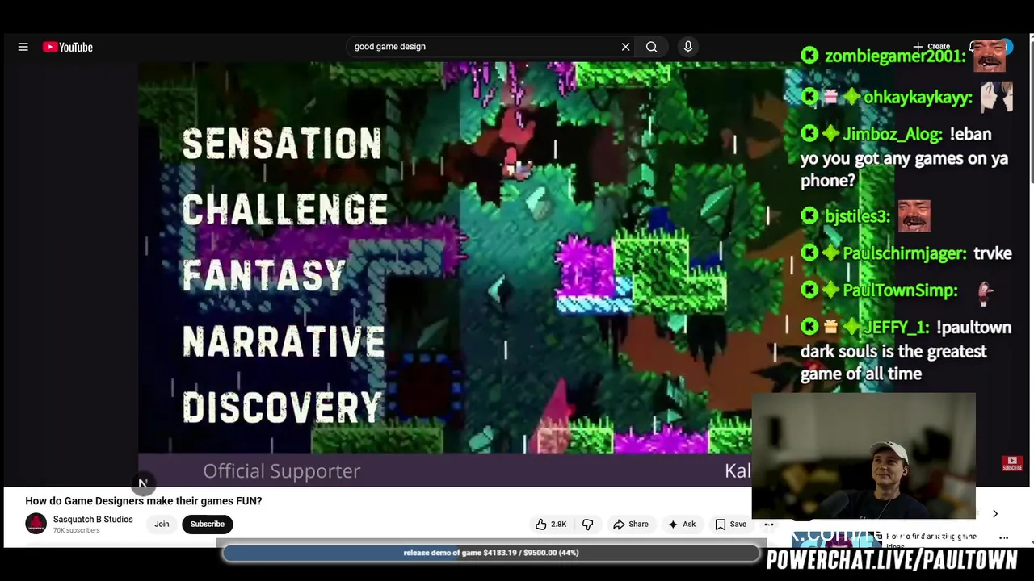The image size is (1034, 581).
Task: Click the streamer webcam overlay
Action: (864, 456)
